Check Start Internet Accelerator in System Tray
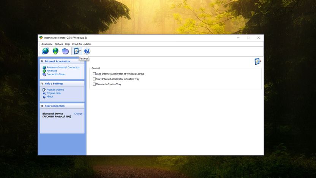Image resolution: width=316 pixels, height=178 pixels. (94, 79)
